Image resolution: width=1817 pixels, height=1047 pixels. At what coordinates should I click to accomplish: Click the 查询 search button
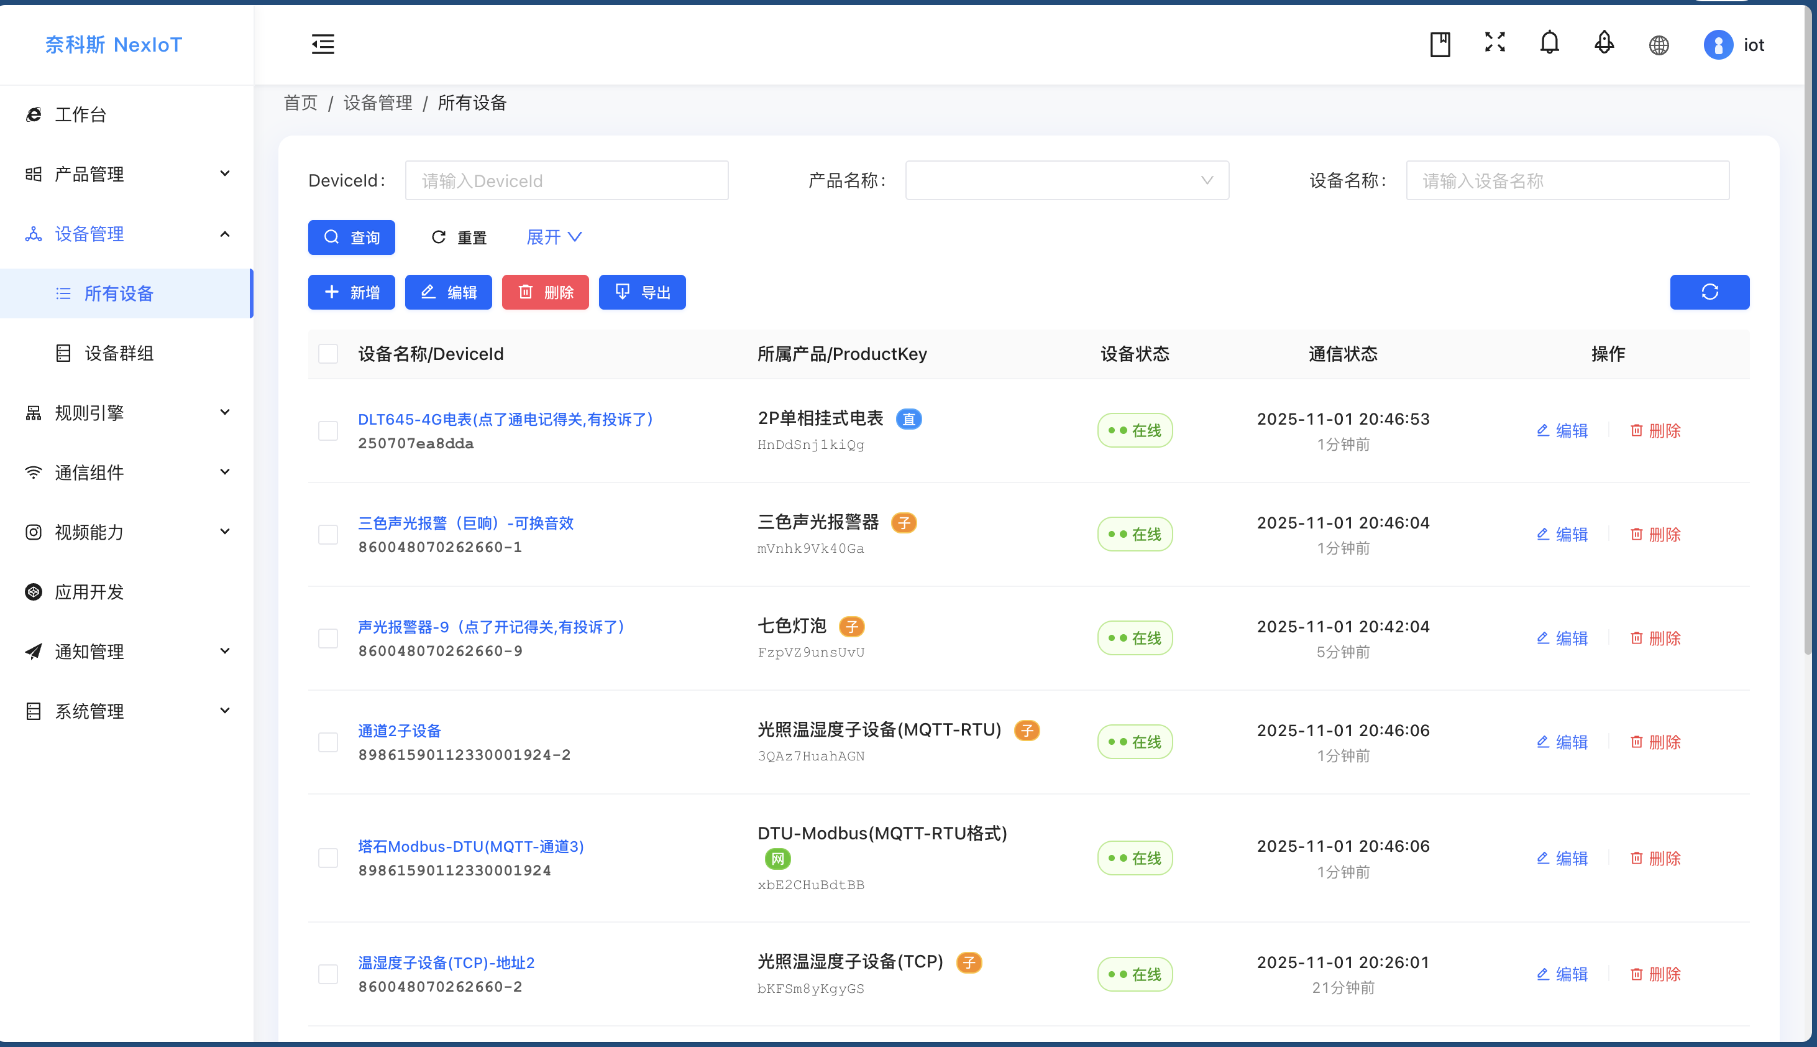point(352,238)
